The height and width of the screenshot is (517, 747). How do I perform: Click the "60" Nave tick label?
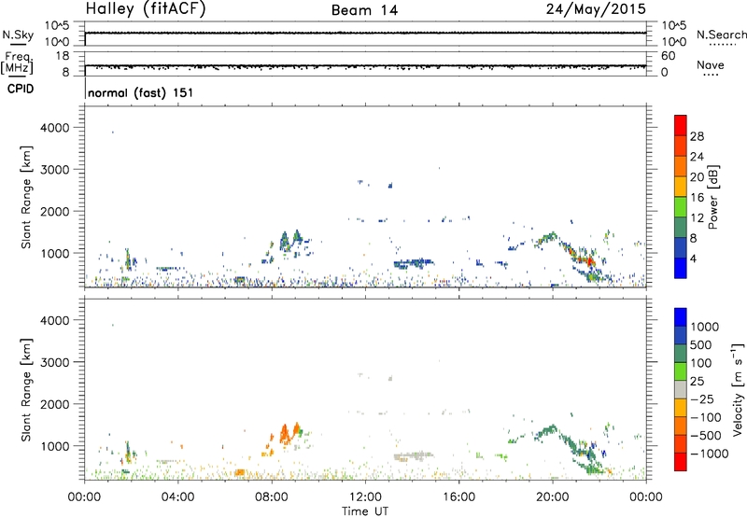[668, 56]
